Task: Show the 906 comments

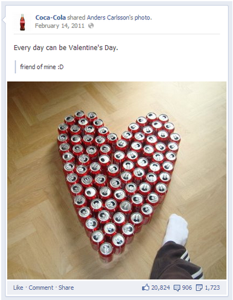Action: click(x=187, y=287)
